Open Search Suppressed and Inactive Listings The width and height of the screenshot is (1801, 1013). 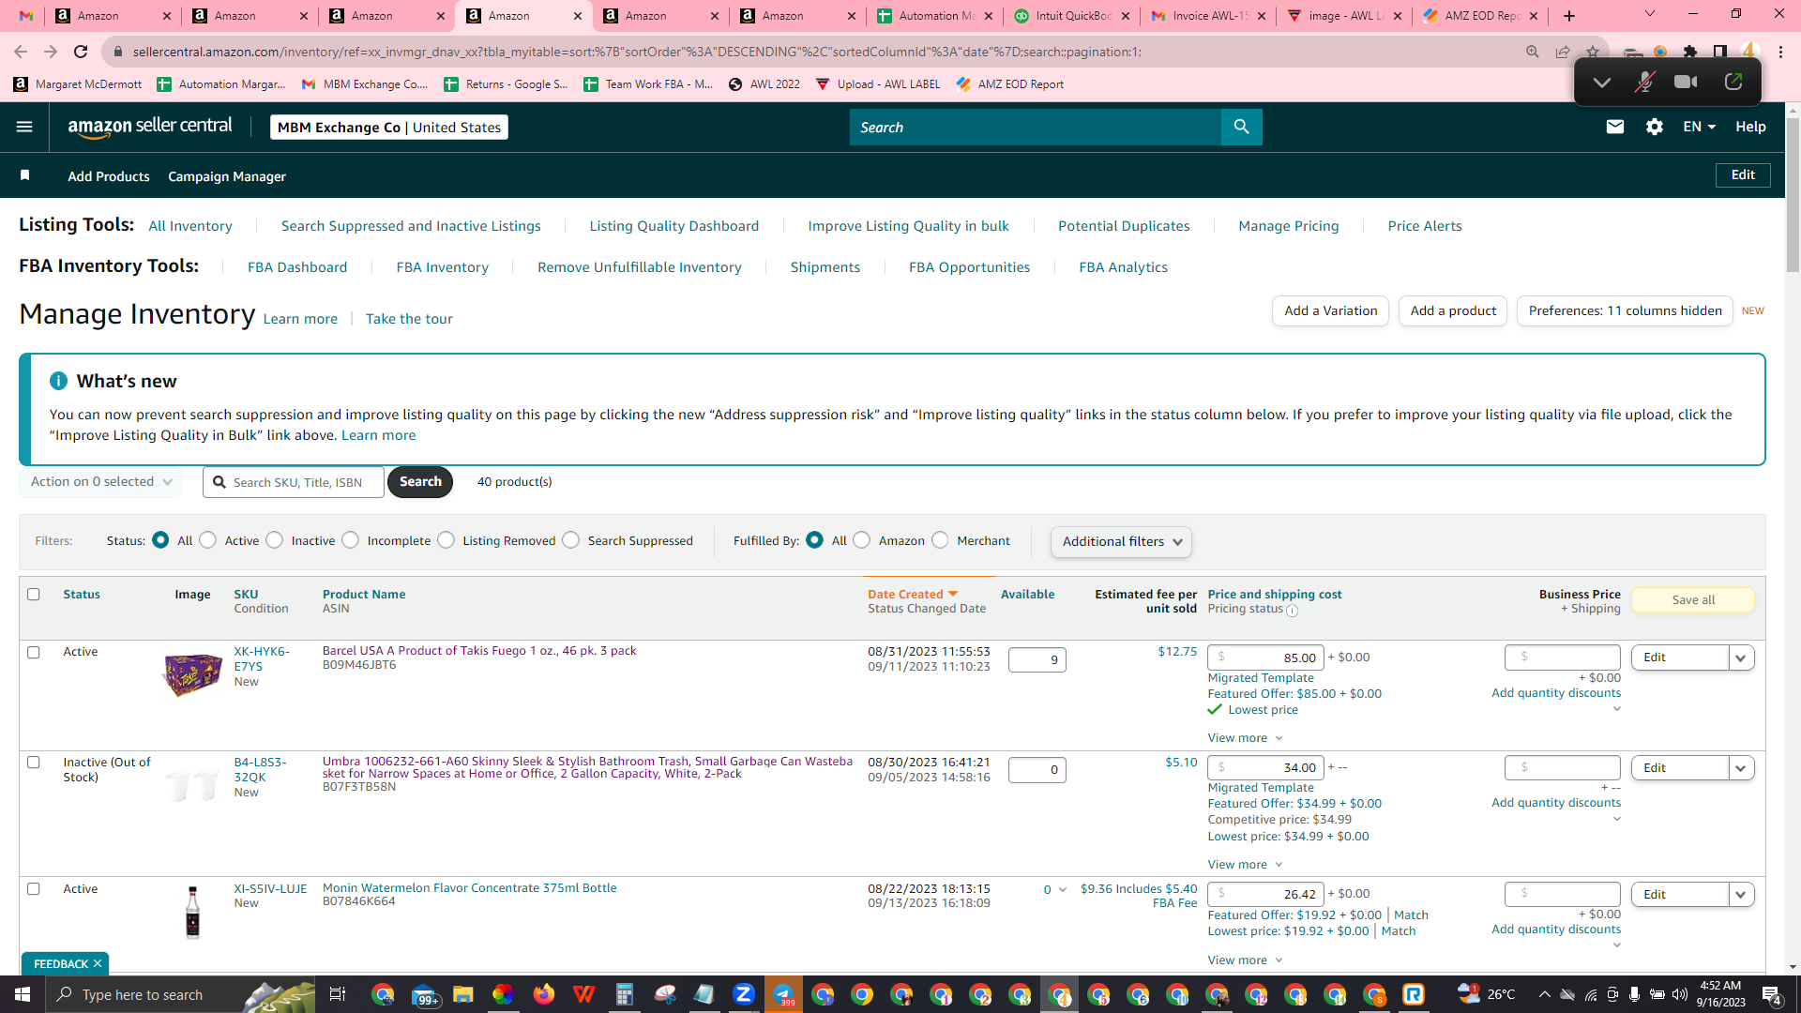(411, 226)
